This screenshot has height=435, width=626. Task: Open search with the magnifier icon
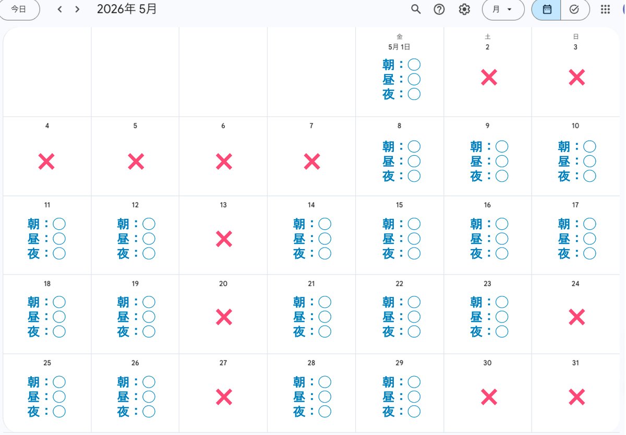[416, 9]
